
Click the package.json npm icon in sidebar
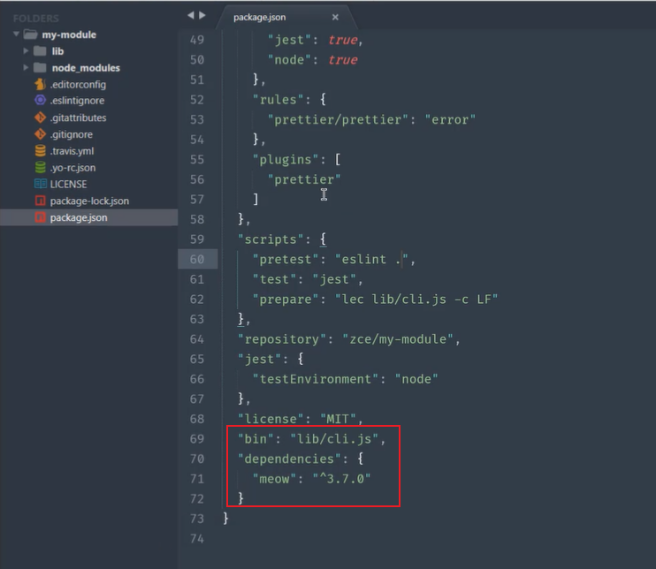coord(40,217)
